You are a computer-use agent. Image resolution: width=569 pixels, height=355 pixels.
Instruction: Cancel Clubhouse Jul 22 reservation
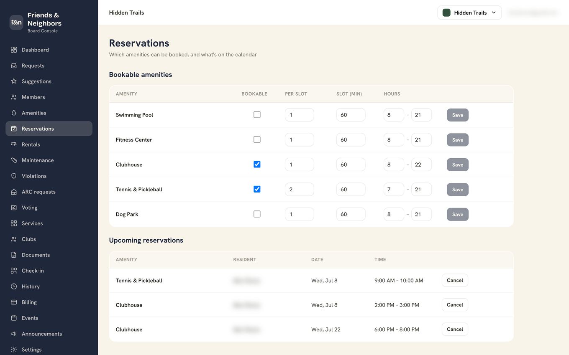point(455,329)
